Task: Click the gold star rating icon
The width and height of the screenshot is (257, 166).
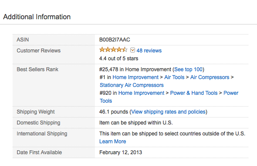Action: (113, 50)
